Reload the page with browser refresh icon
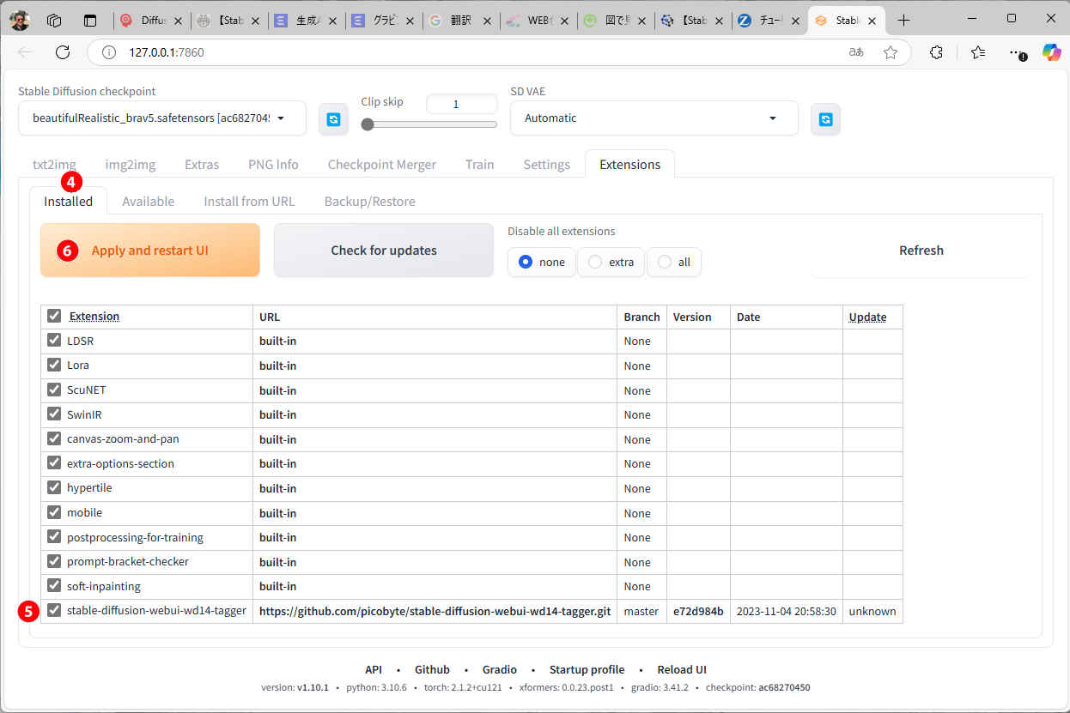 pos(63,52)
